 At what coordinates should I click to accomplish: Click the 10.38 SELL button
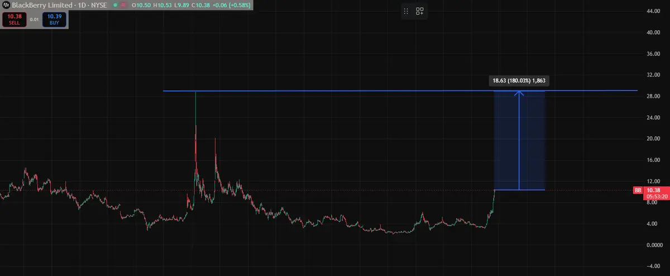13,20
